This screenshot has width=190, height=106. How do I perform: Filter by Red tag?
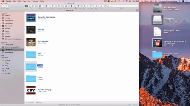[x=6, y=71]
